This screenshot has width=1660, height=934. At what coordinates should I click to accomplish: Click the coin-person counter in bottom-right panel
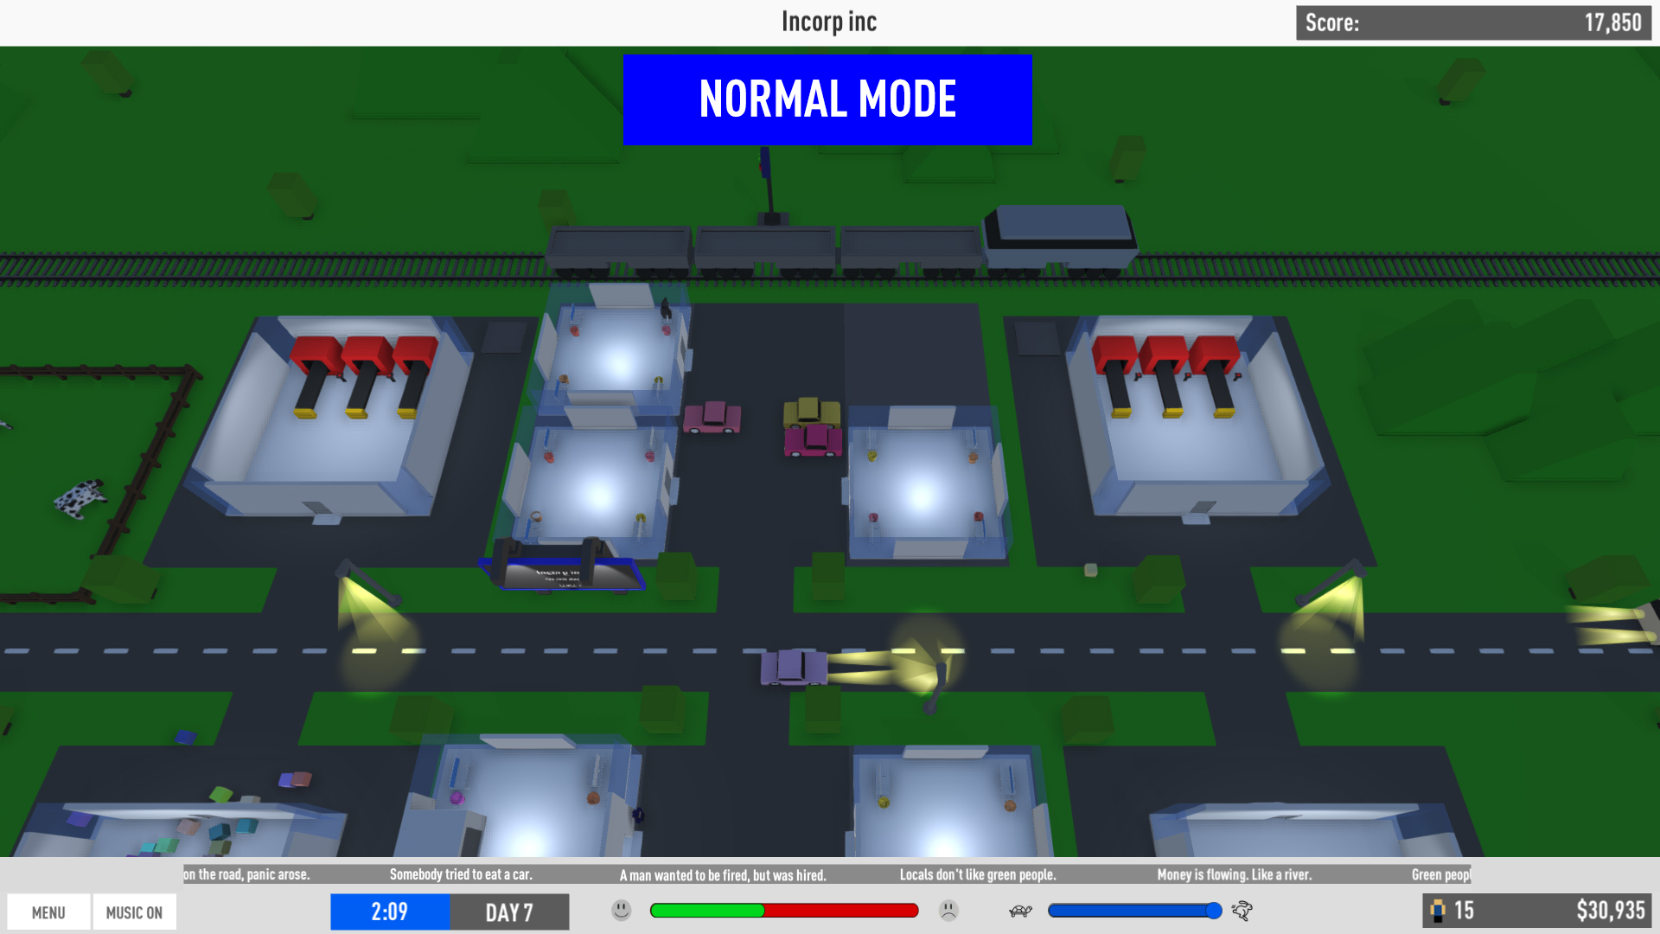tap(1452, 910)
